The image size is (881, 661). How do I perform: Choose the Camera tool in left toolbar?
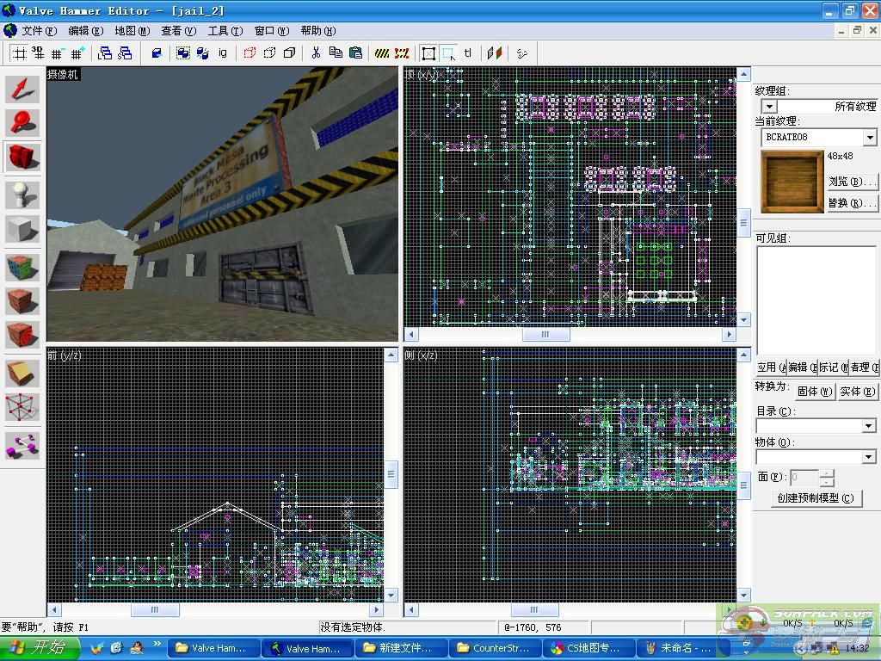click(23, 158)
